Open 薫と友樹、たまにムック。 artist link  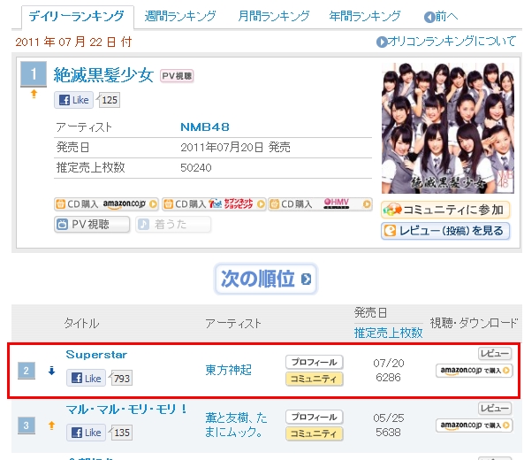pyautogui.click(x=236, y=425)
